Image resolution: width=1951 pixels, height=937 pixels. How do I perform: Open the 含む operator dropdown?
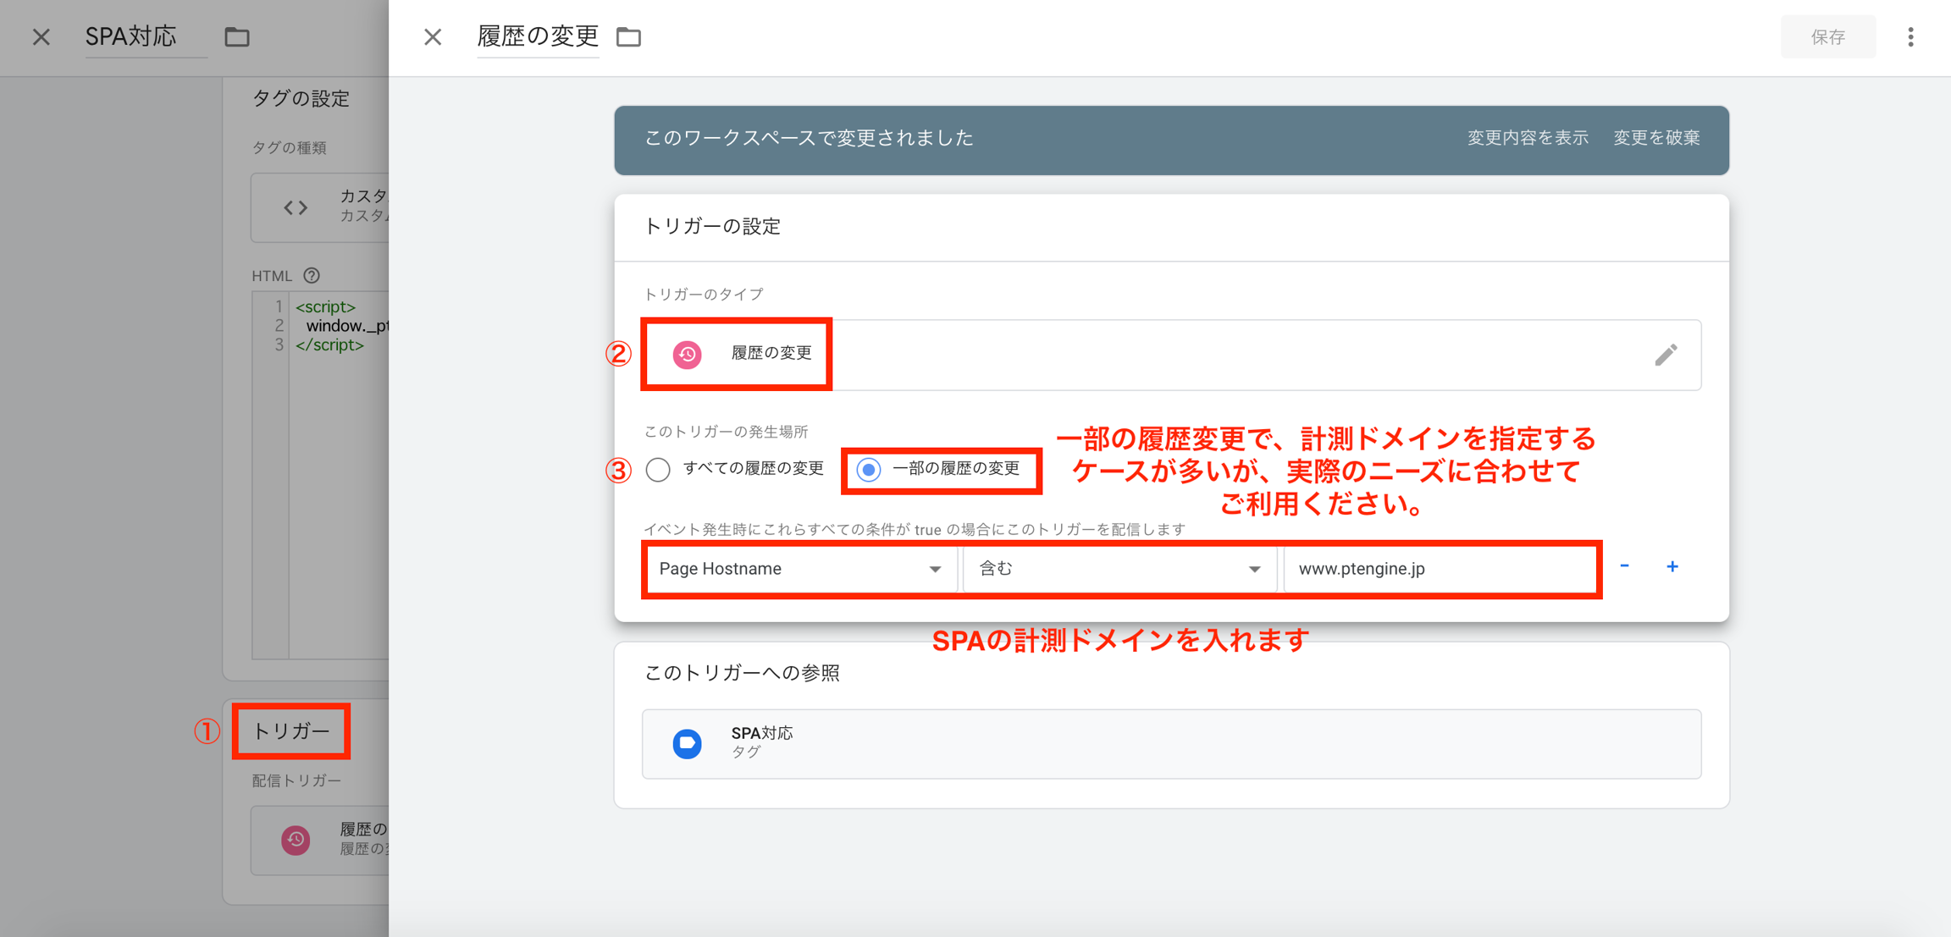point(1119,569)
